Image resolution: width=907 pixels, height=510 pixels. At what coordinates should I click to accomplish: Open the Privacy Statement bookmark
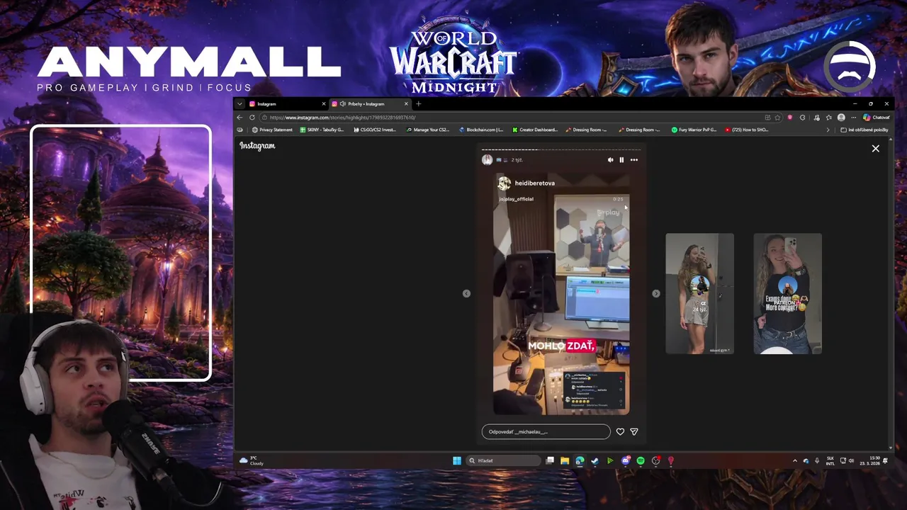(272, 130)
